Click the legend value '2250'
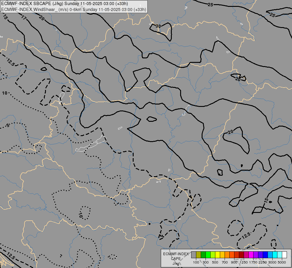This screenshot has width=292, height=268. tap(263, 262)
